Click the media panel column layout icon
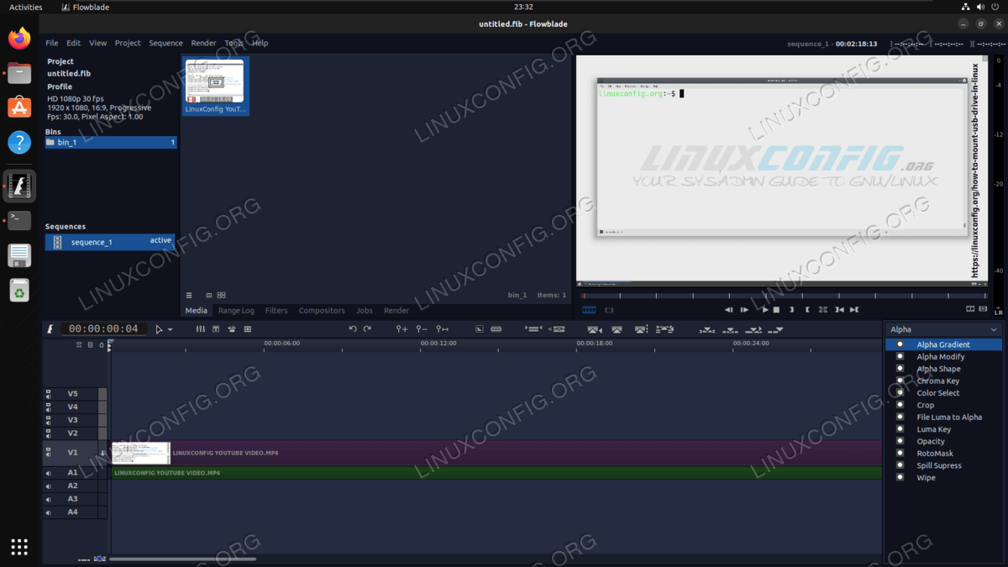Viewport: 1008px width, 567px height. pos(209,296)
